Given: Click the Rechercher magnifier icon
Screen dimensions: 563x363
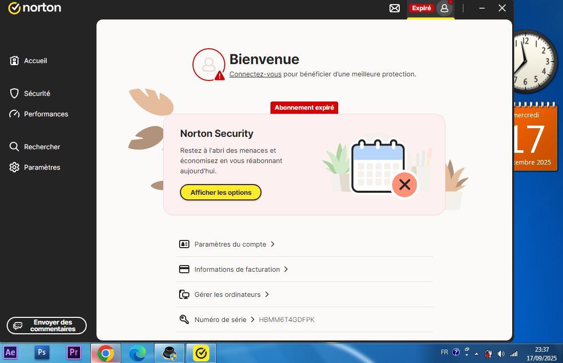Looking at the screenshot, I should click(14, 147).
